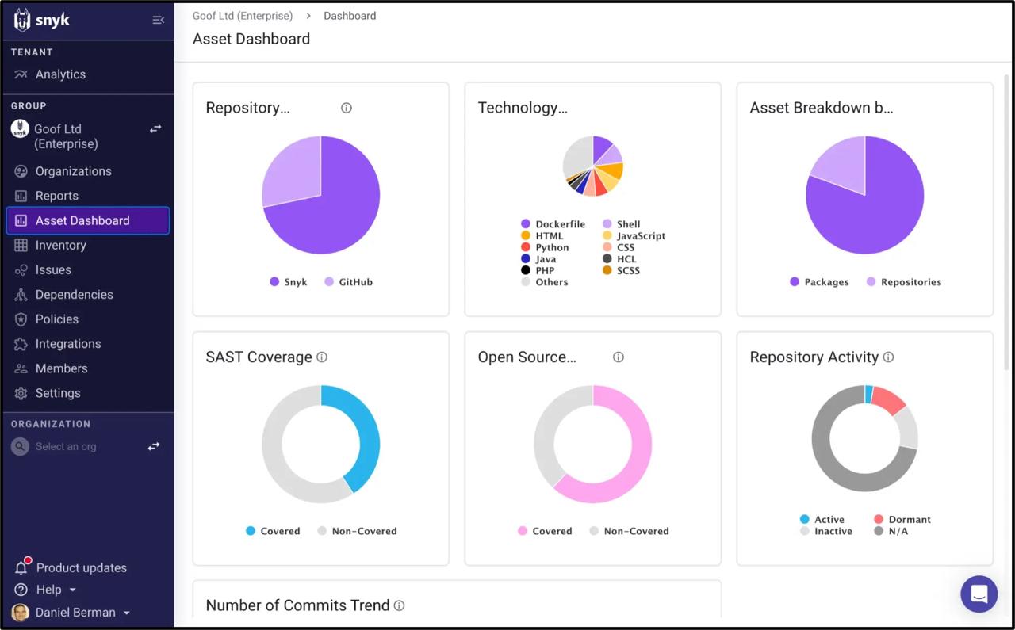Click the Dependencies tree icon
The height and width of the screenshot is (630, 1015).
pyautogui.click(x=21, y=295)
